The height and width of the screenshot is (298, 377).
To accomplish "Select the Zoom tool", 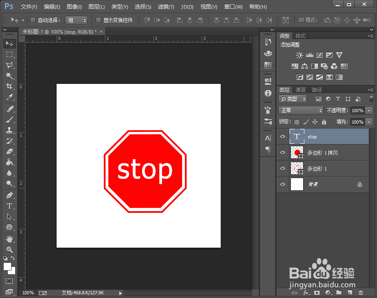I will [9, 250].
